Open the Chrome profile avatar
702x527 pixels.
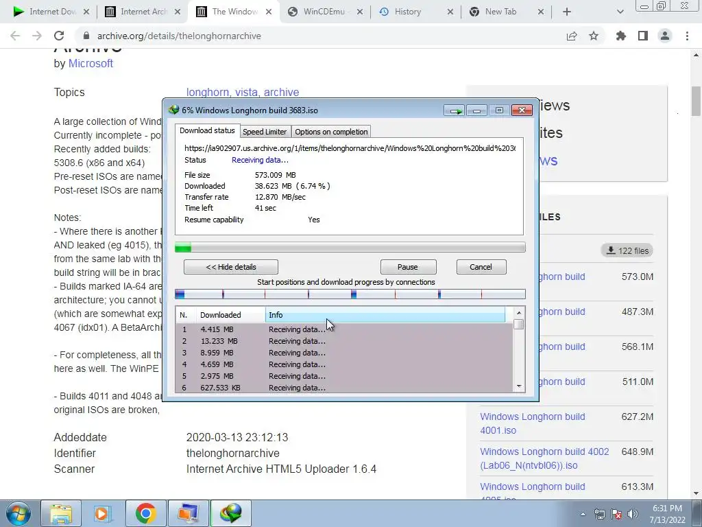coord(665,36)
